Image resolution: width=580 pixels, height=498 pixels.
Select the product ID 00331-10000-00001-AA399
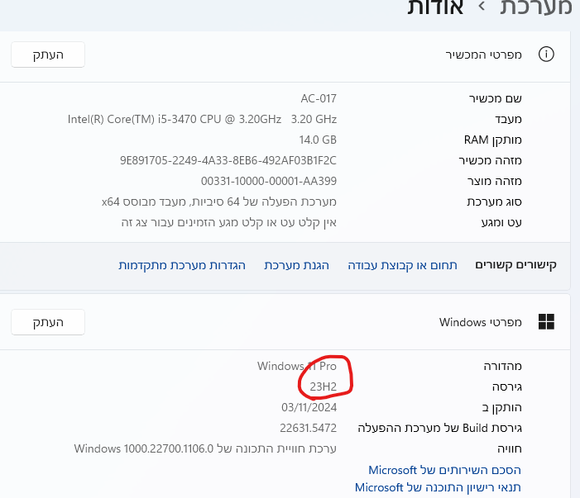(269, 181)
